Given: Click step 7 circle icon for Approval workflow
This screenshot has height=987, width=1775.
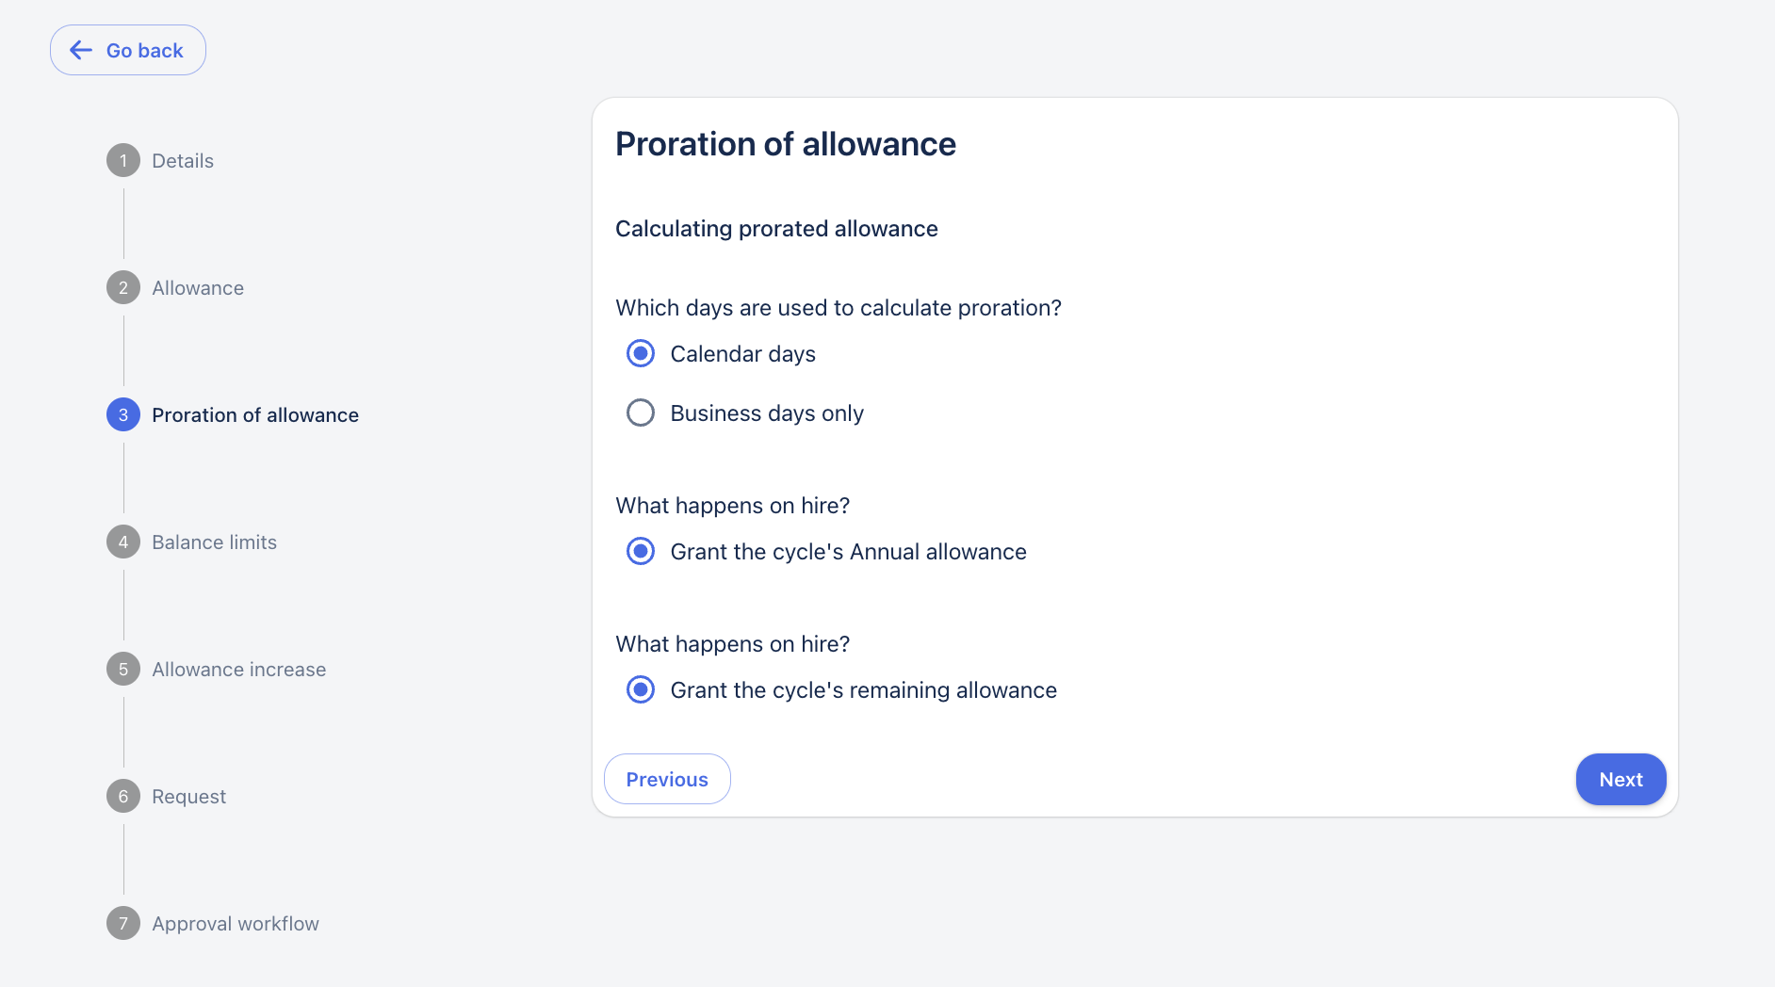Looking at the screenshot, I should point(123,924).
